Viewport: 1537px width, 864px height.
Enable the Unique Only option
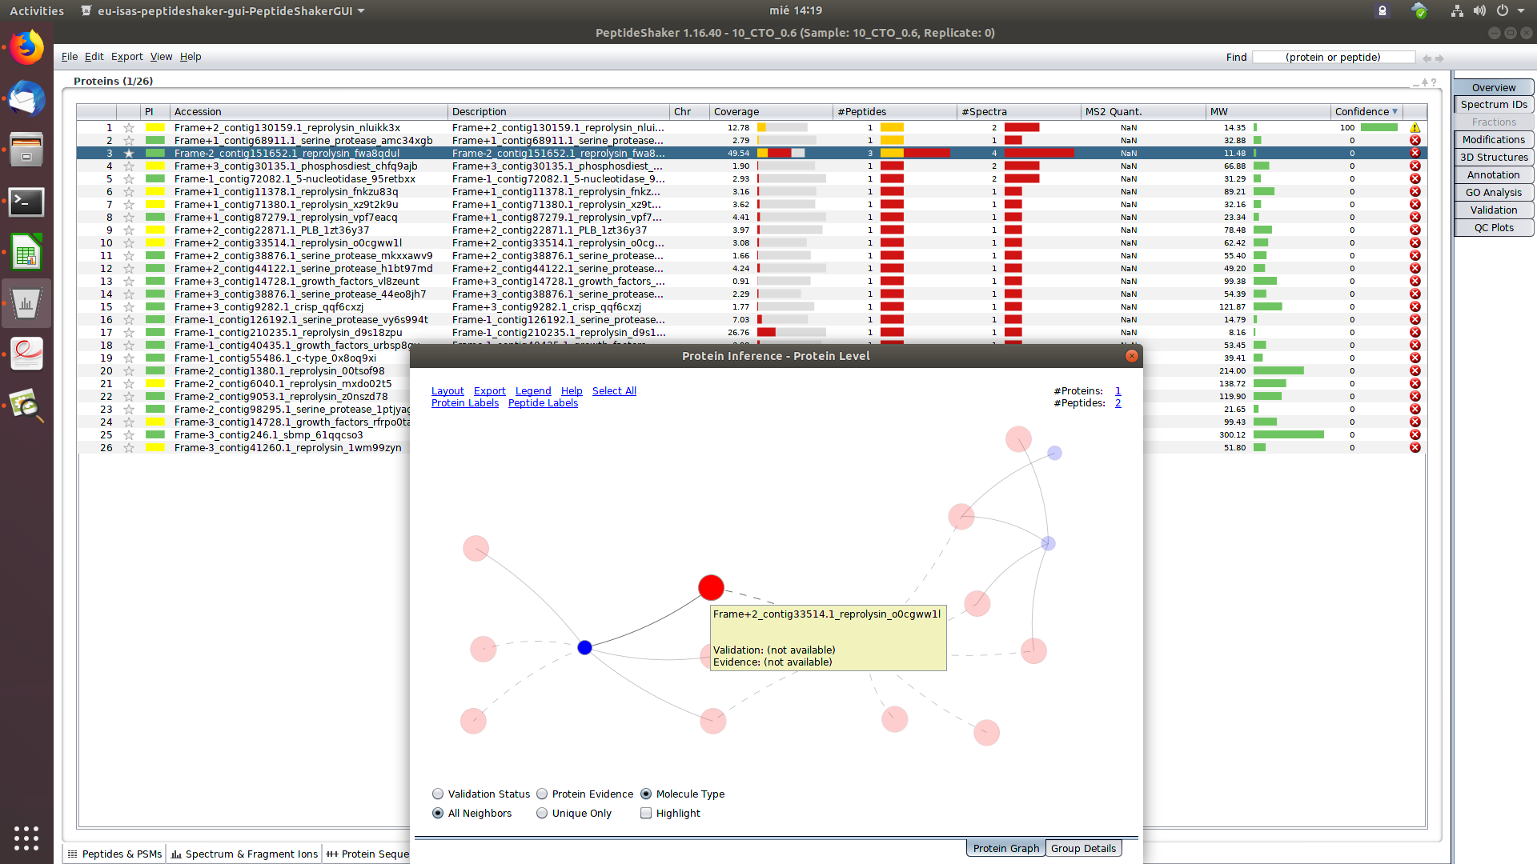point(542,813)
